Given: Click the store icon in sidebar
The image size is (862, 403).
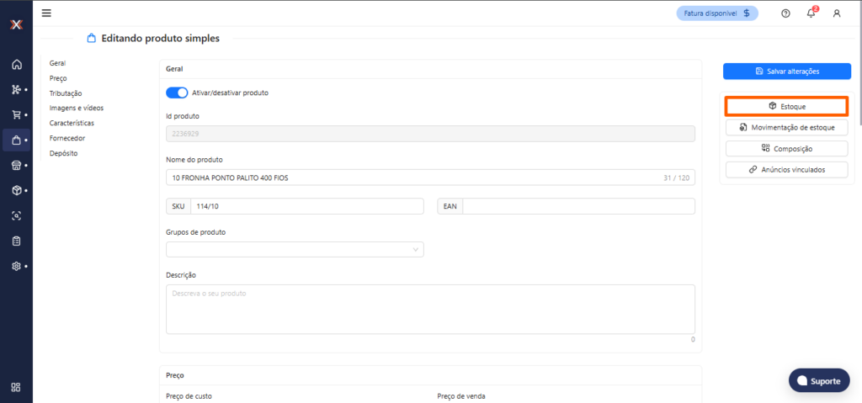Looking at the screenshot, I should [16, 165].
